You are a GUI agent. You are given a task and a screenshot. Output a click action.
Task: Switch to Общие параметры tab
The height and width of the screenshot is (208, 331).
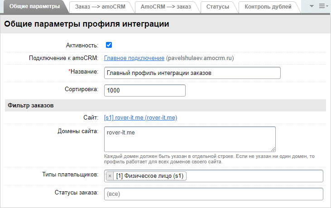34,6
